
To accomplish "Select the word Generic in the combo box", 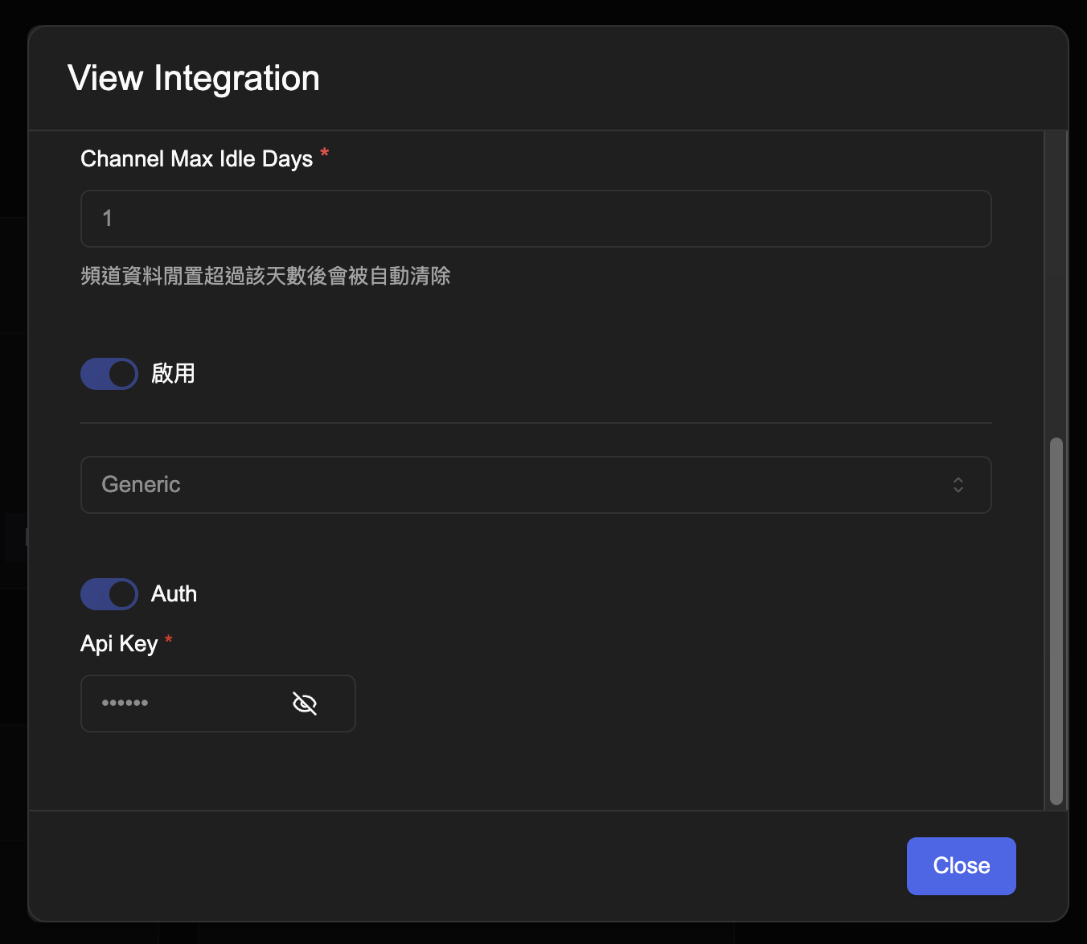I will coord(141,485).
